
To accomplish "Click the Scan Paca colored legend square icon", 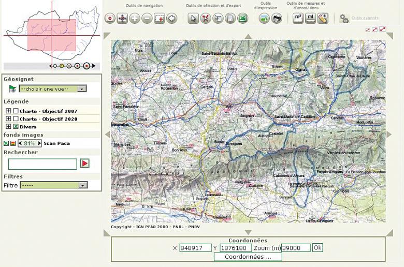I will click(13, 143).
